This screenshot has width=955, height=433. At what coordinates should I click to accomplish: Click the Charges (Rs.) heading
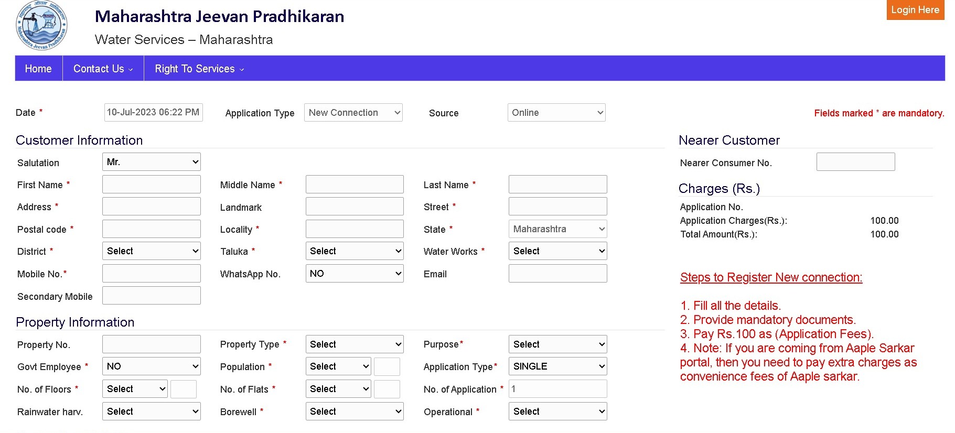pyautogui.click(x=719, y=188)
